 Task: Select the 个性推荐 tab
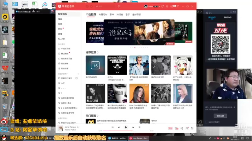91,14
